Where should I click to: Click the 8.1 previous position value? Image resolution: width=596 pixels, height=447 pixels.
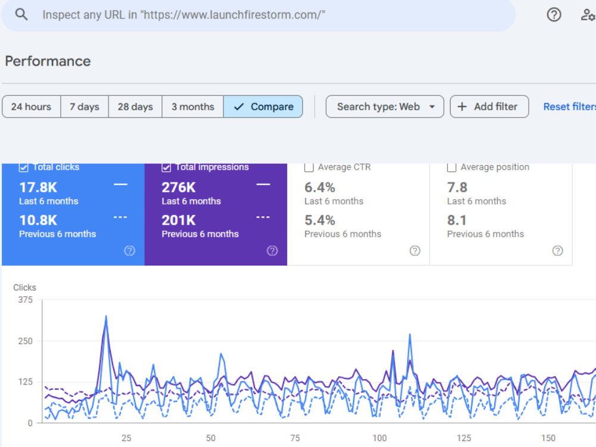tap(457, 220)
